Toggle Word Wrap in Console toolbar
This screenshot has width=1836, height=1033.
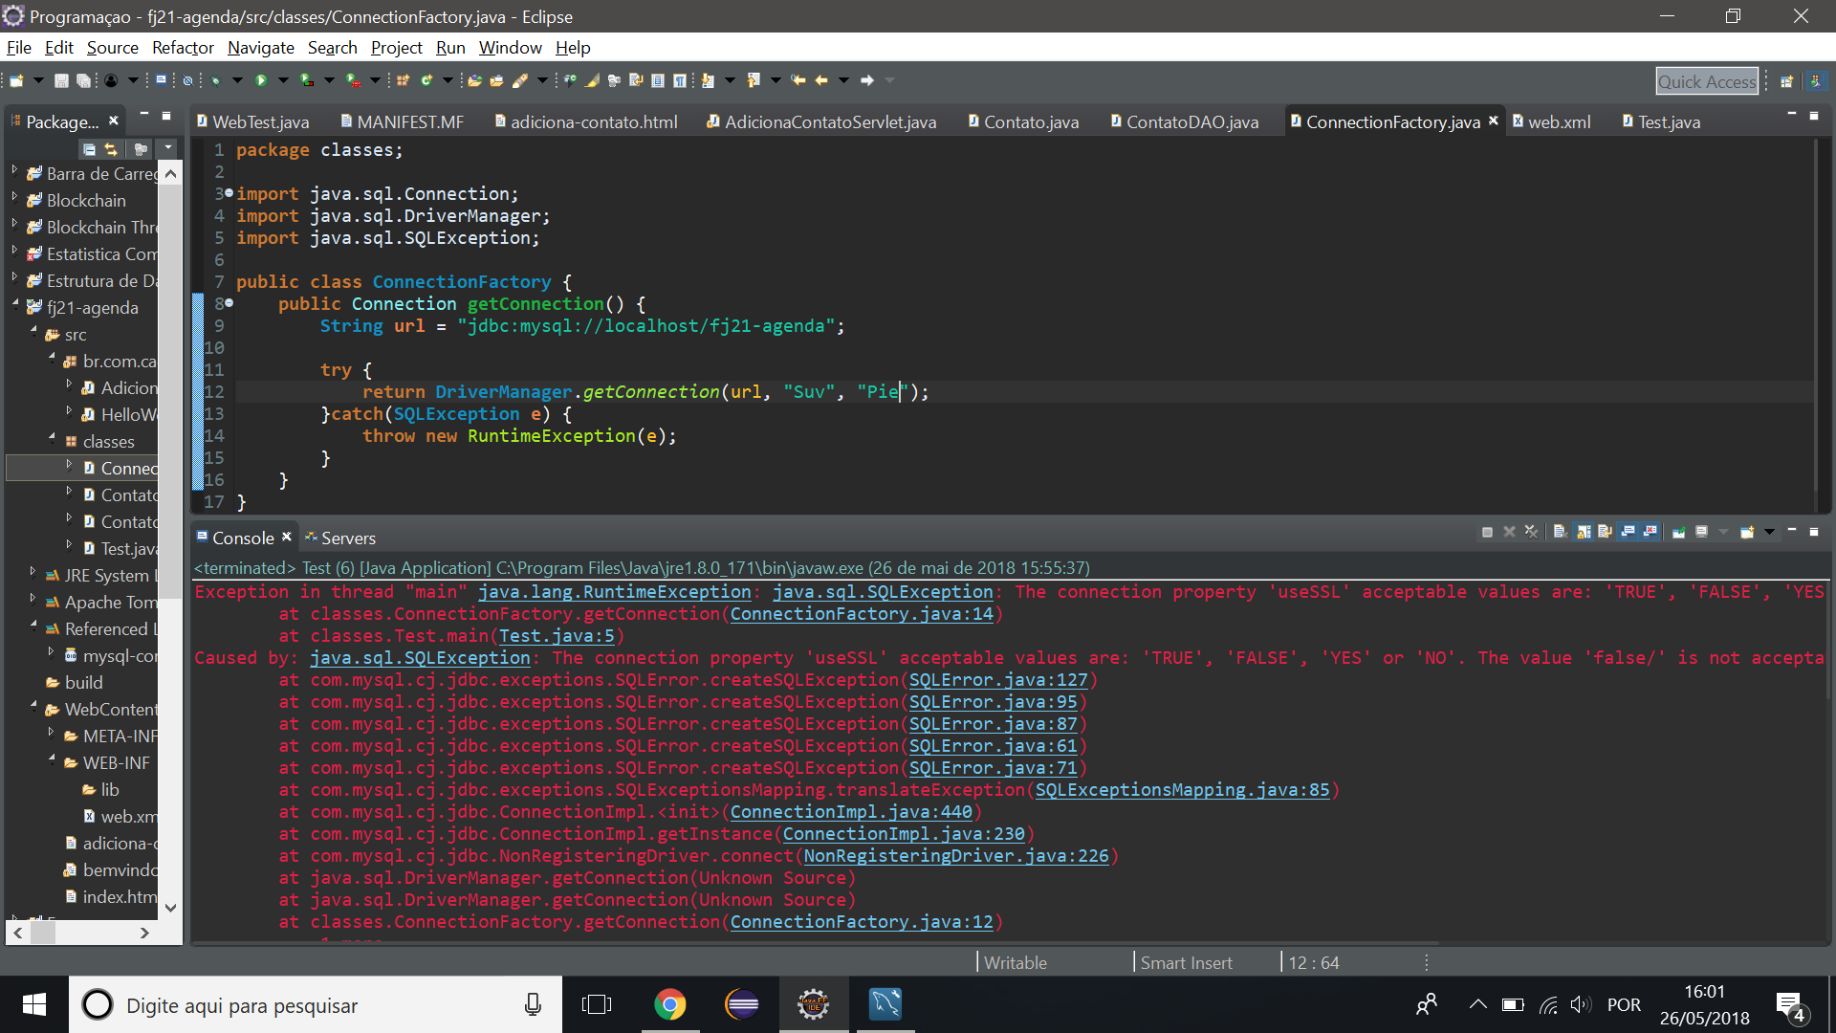tap(1606, 532)
